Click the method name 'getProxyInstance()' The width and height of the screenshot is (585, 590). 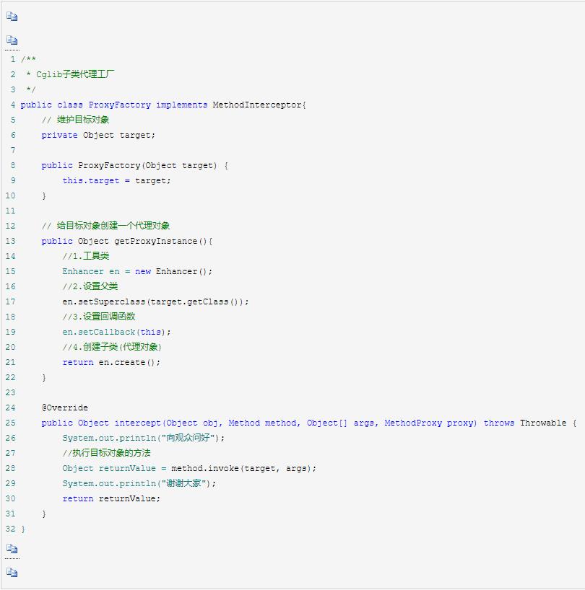click(x=161, y=241)
